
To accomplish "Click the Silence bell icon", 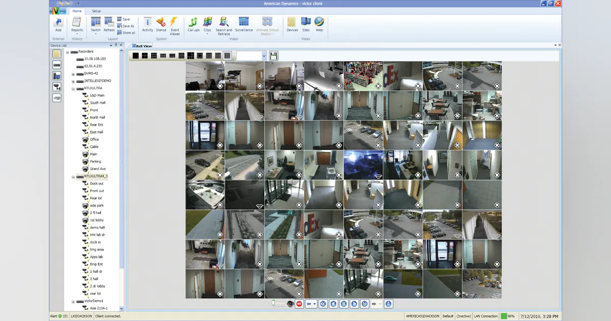I will coord(161,22).
